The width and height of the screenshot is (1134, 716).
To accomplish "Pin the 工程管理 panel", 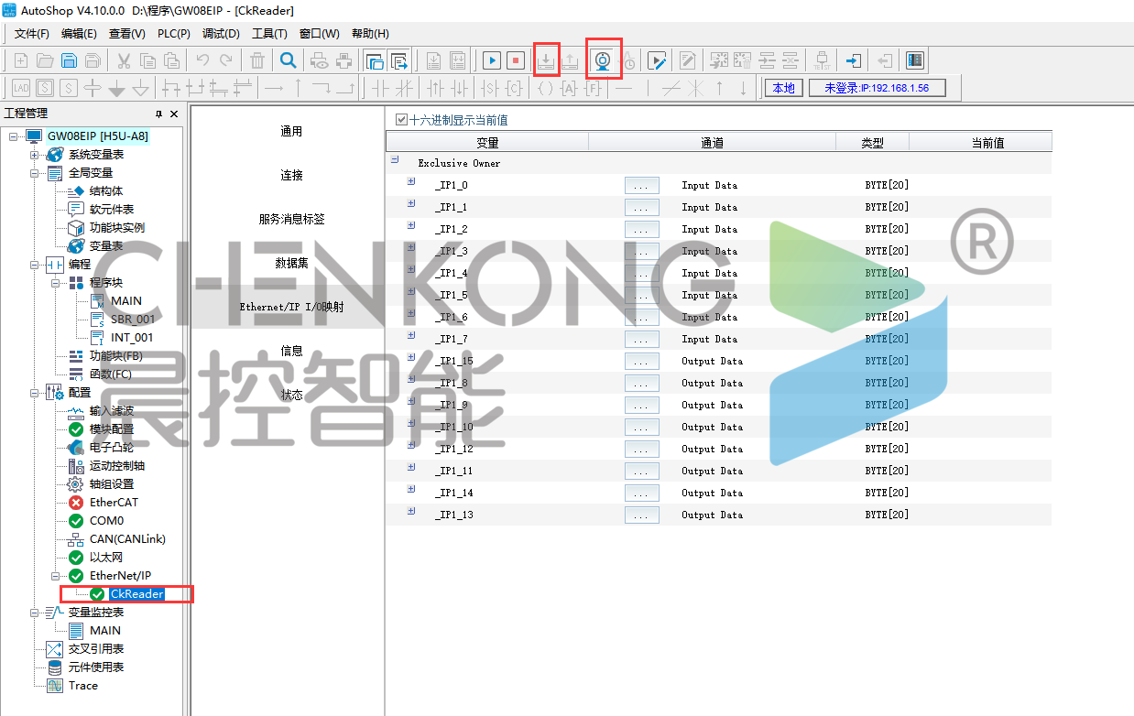I will (x=158, y=114).
